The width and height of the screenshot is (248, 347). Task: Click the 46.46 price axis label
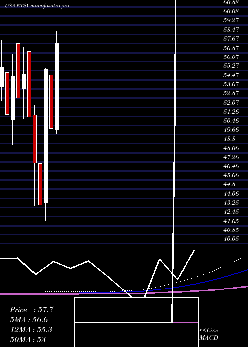click(231, 166)
